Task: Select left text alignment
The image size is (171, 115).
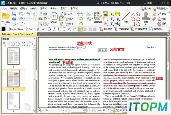Action: [x=80, y=29]
